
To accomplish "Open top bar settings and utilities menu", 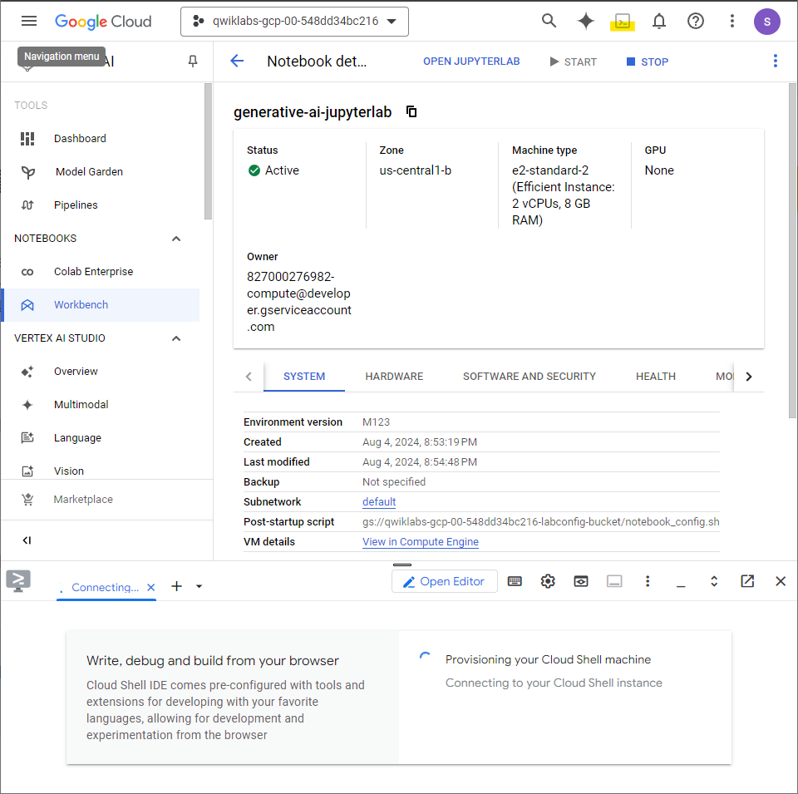I will tap(731, 21).
